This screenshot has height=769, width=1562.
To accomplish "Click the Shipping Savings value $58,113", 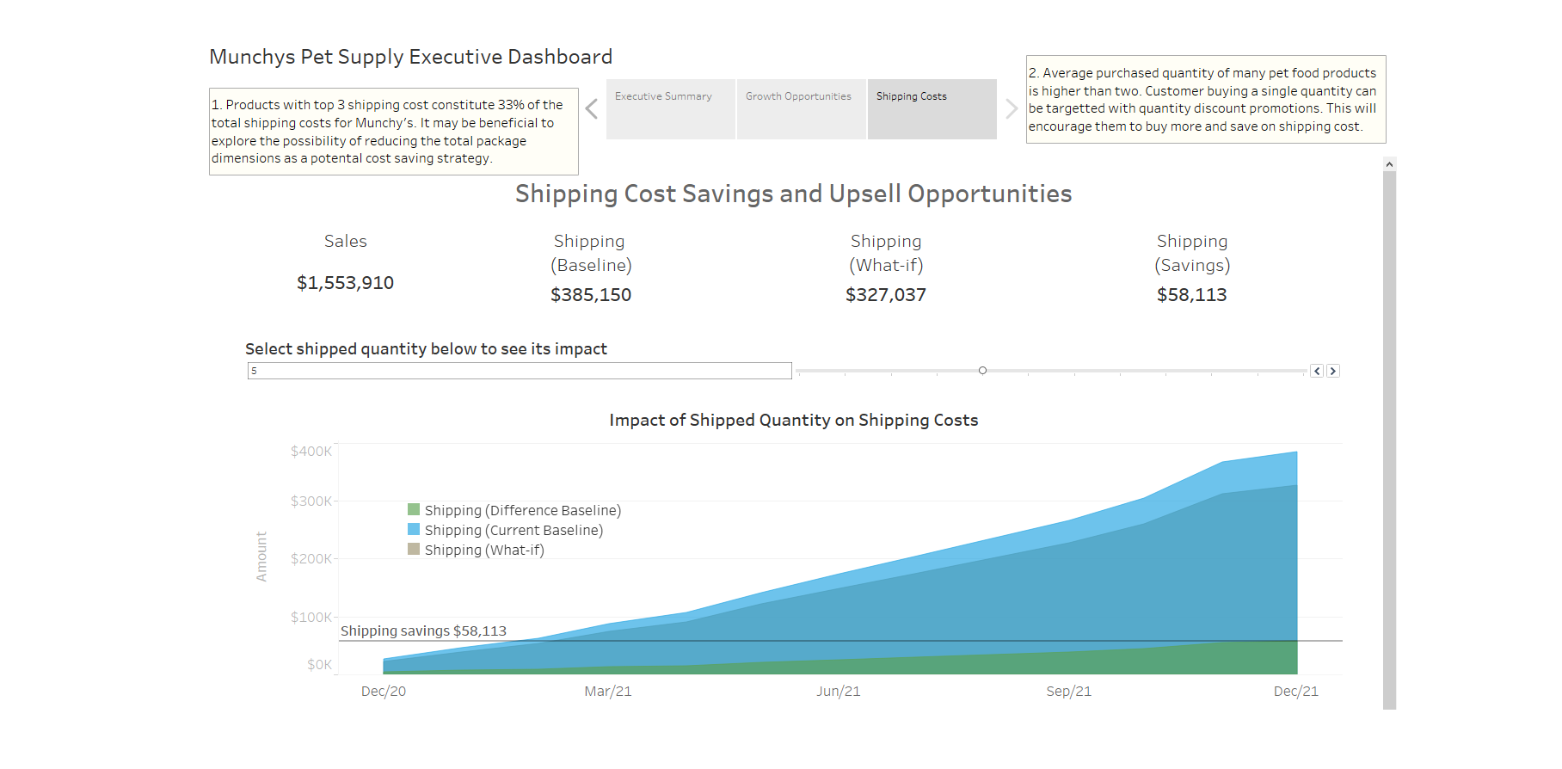I will tap(1192, 295).
